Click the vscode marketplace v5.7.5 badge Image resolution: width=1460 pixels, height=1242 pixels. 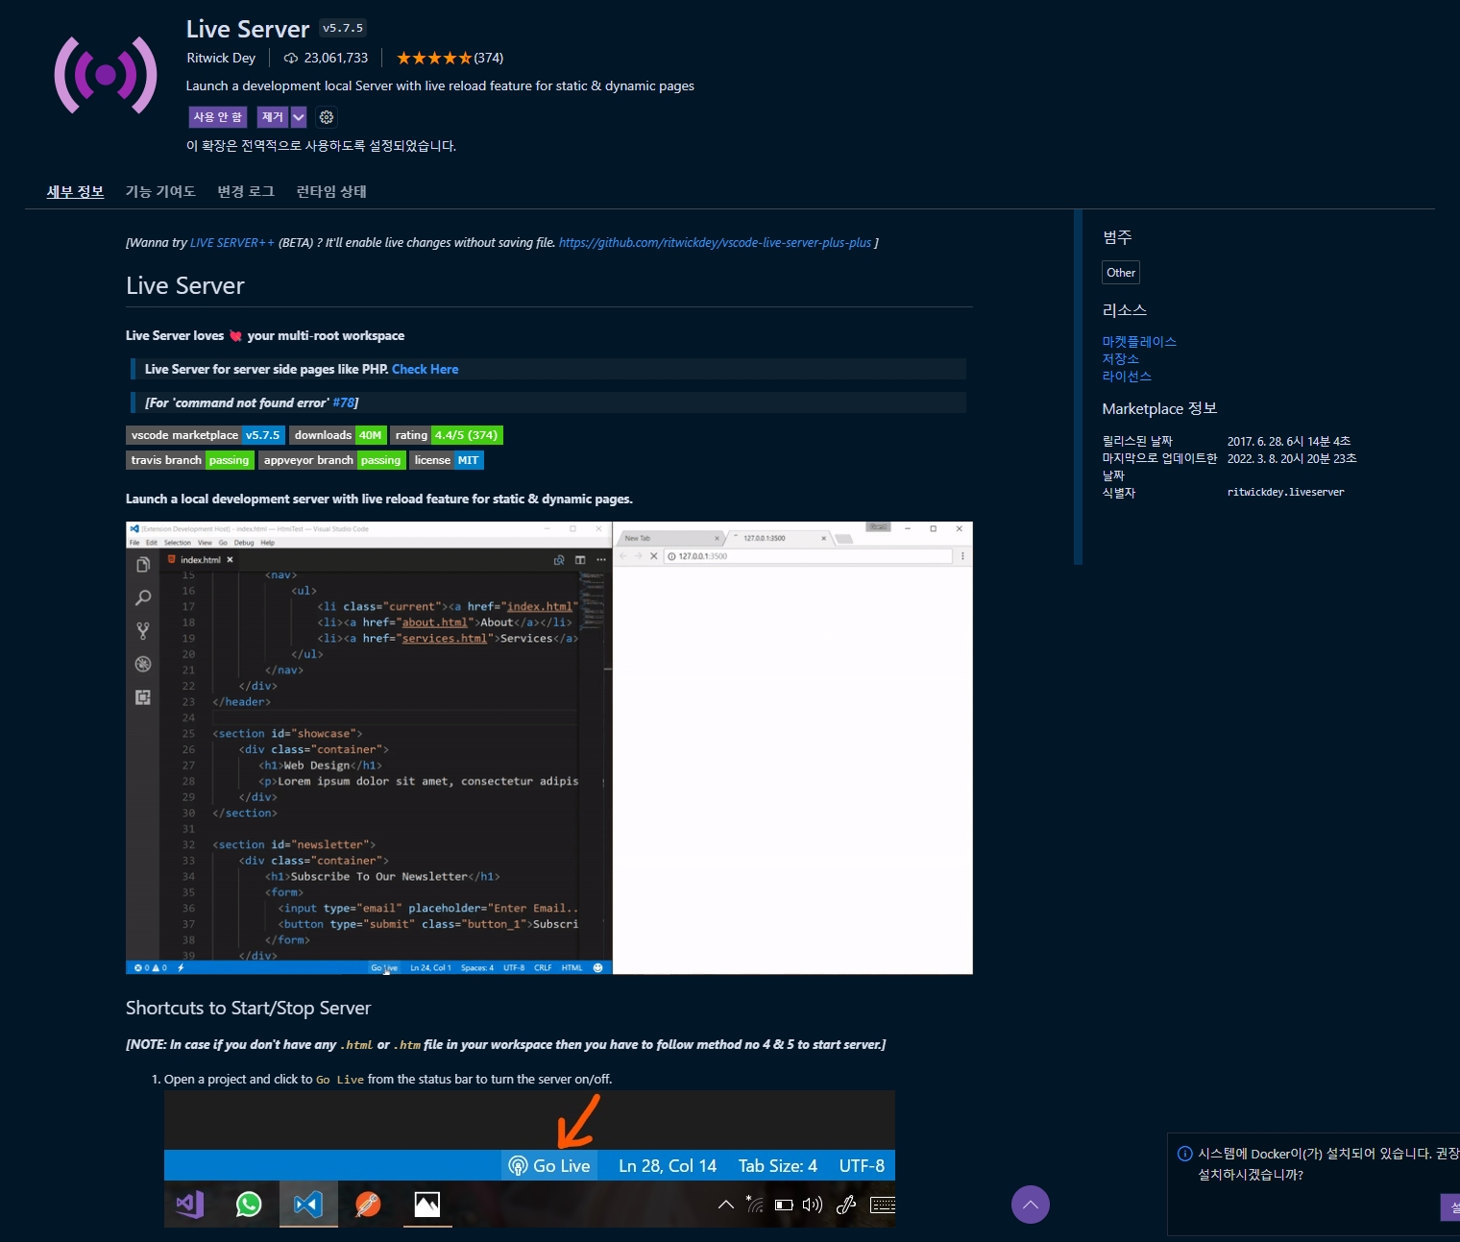click(206, 435)
